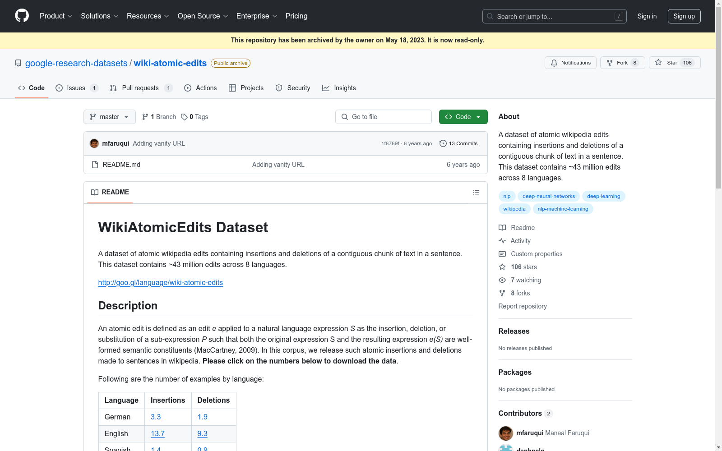Open the 13 Commits history link
722x451 pixels.
(458, 143)
